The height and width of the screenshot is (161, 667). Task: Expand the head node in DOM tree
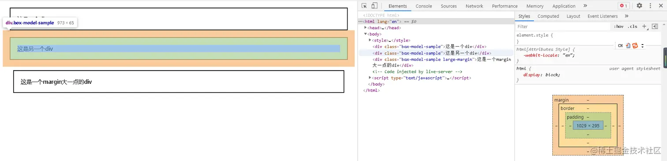[366, 27]
